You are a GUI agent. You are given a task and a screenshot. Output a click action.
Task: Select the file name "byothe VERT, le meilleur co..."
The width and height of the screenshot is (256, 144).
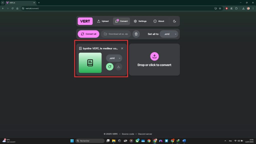tap(100, 48)
